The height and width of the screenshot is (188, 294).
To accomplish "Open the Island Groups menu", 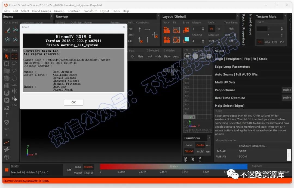I will tap(41, 11).
